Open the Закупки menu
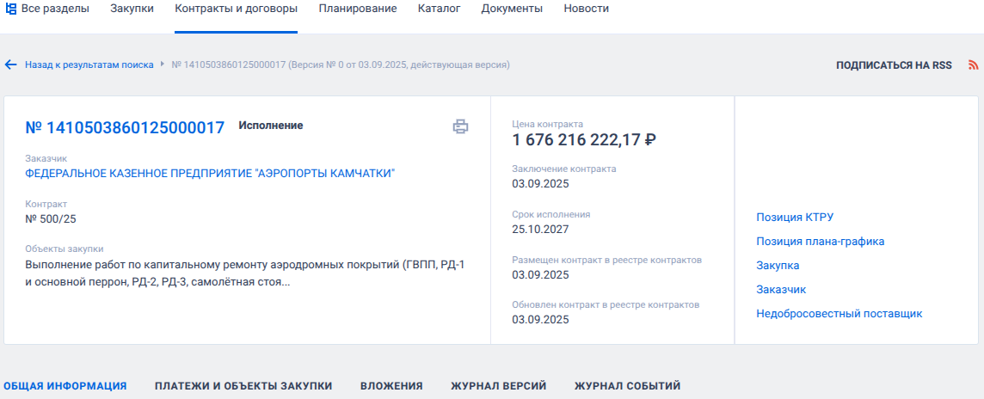Viewport: 984px width, 399px height. (132, 9)
